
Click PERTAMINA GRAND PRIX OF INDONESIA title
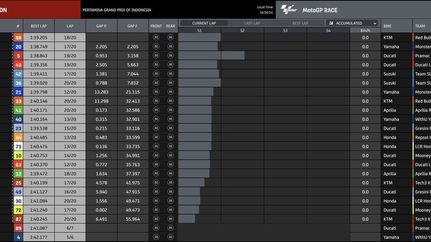click(117, 10)
